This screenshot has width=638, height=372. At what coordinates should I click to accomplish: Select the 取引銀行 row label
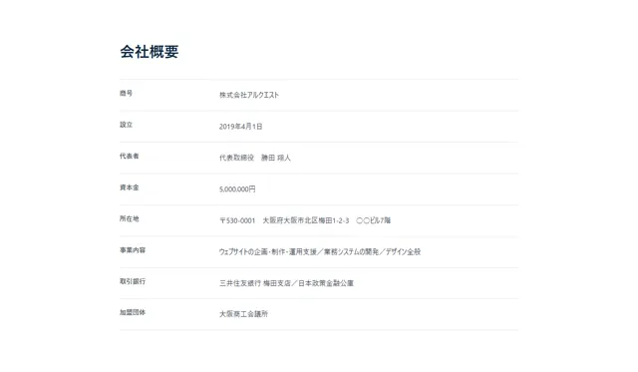coord(133,281)
